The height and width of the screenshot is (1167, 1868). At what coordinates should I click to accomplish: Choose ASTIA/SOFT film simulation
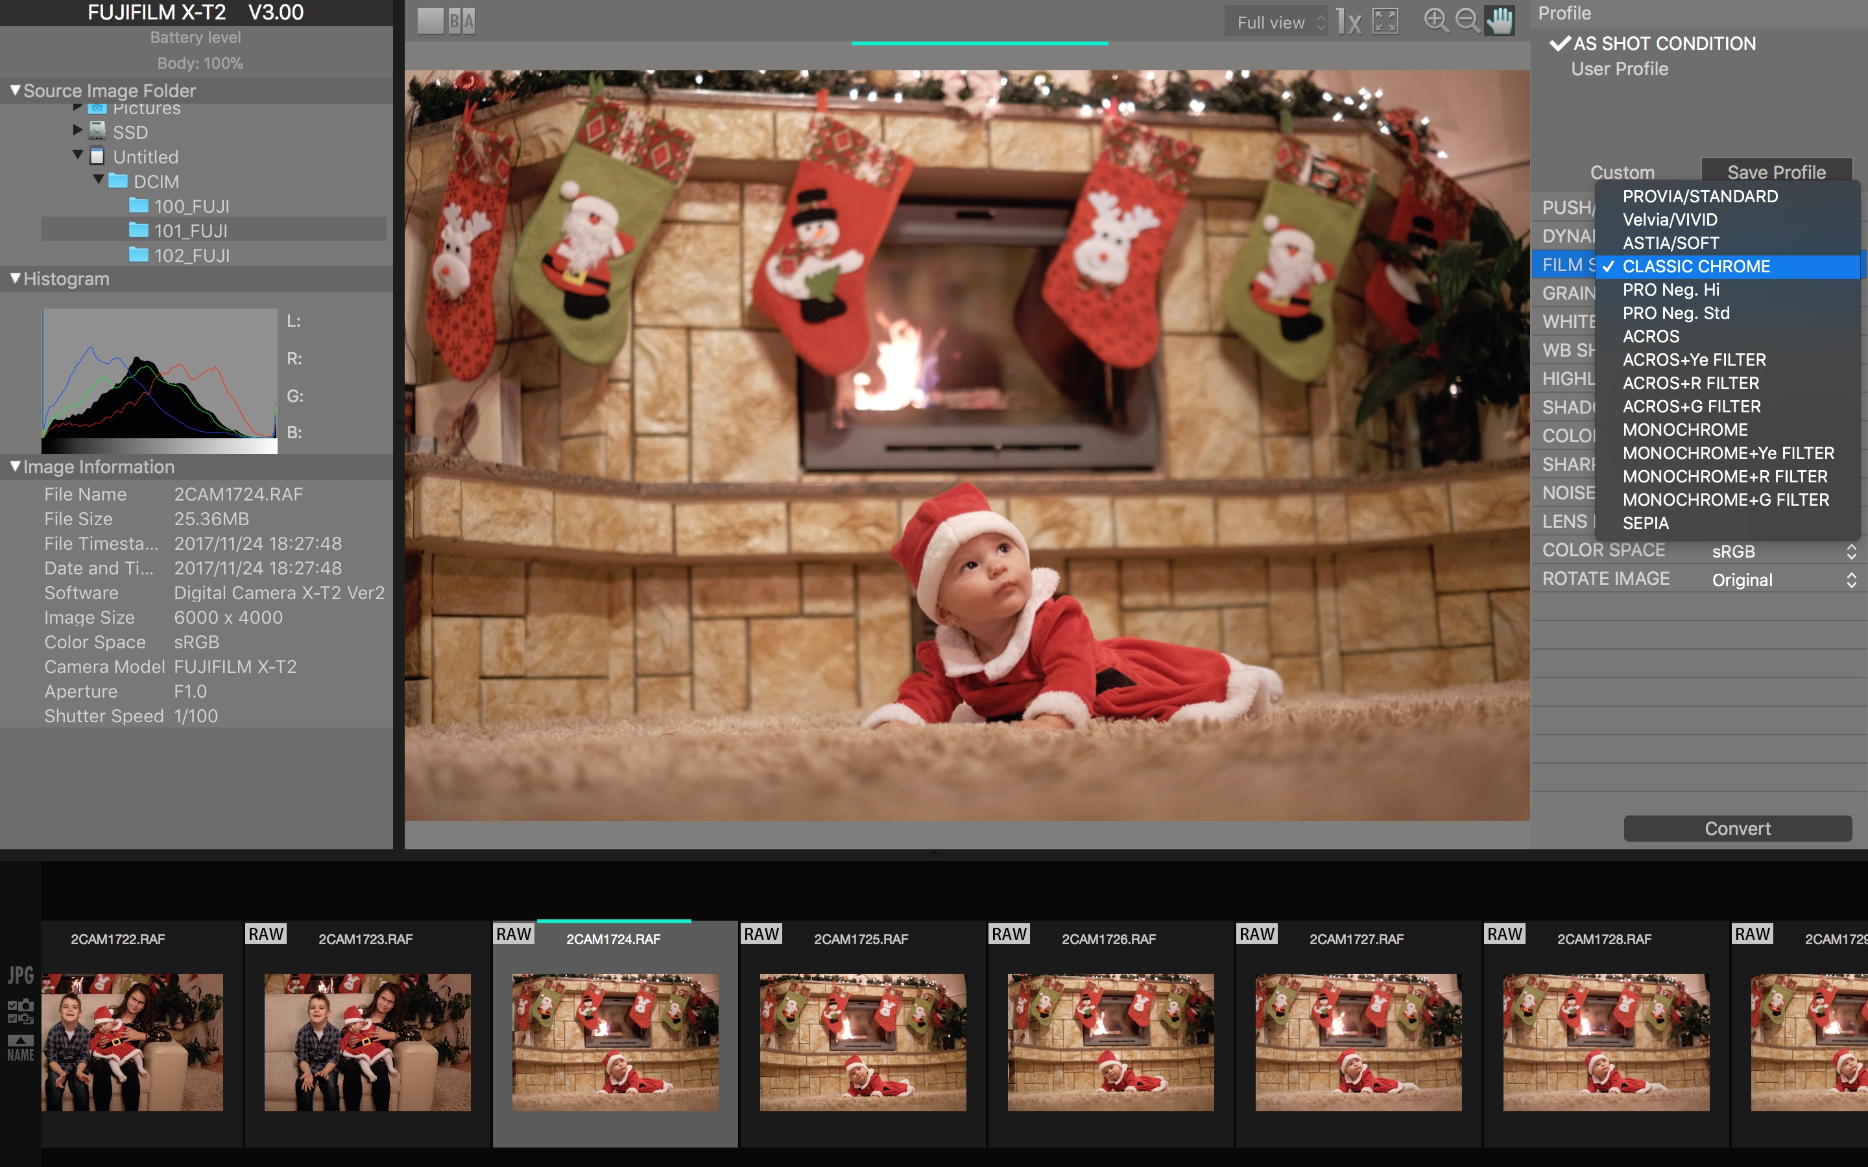tap(1727, 242)
